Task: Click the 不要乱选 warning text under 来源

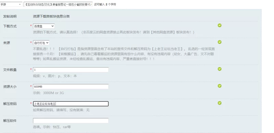Action: 124,54
